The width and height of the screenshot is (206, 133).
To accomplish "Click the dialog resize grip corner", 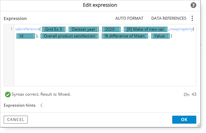I will point(198,125).
